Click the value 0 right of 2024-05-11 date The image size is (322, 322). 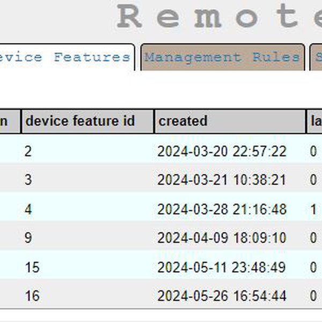click(x=313, y=267)
